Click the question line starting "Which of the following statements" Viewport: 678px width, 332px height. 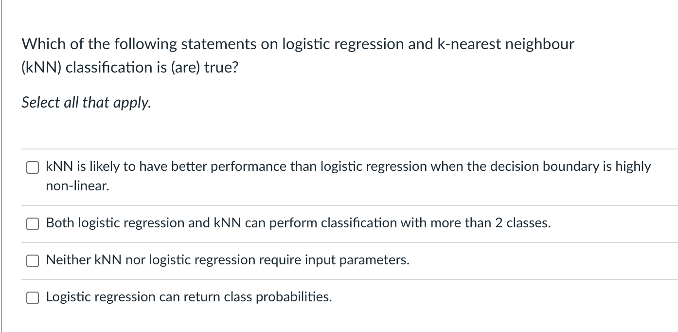pos(298,44)
